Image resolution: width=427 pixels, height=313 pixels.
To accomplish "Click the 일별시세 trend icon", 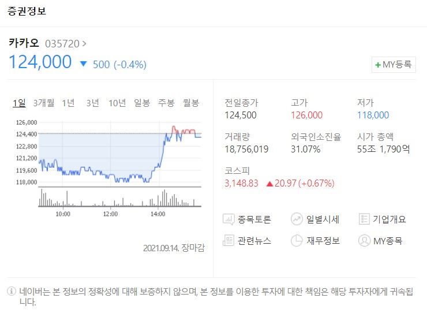I will pyautogui.click(x=297, y=219).
